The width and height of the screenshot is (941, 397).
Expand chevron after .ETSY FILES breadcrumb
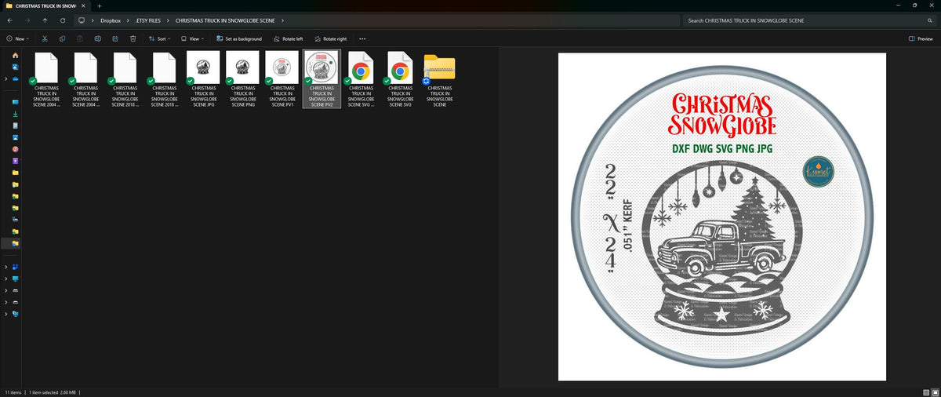click(x=168, y=20)
